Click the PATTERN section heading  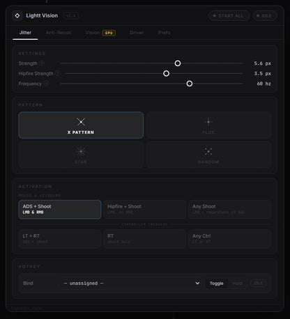tap(31, 105)
